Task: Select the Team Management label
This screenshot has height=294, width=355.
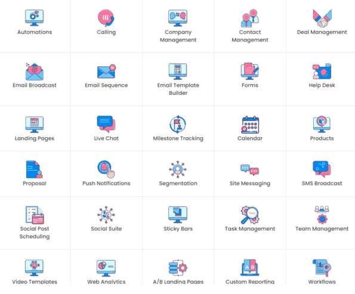Action: [x=322, y=229]
